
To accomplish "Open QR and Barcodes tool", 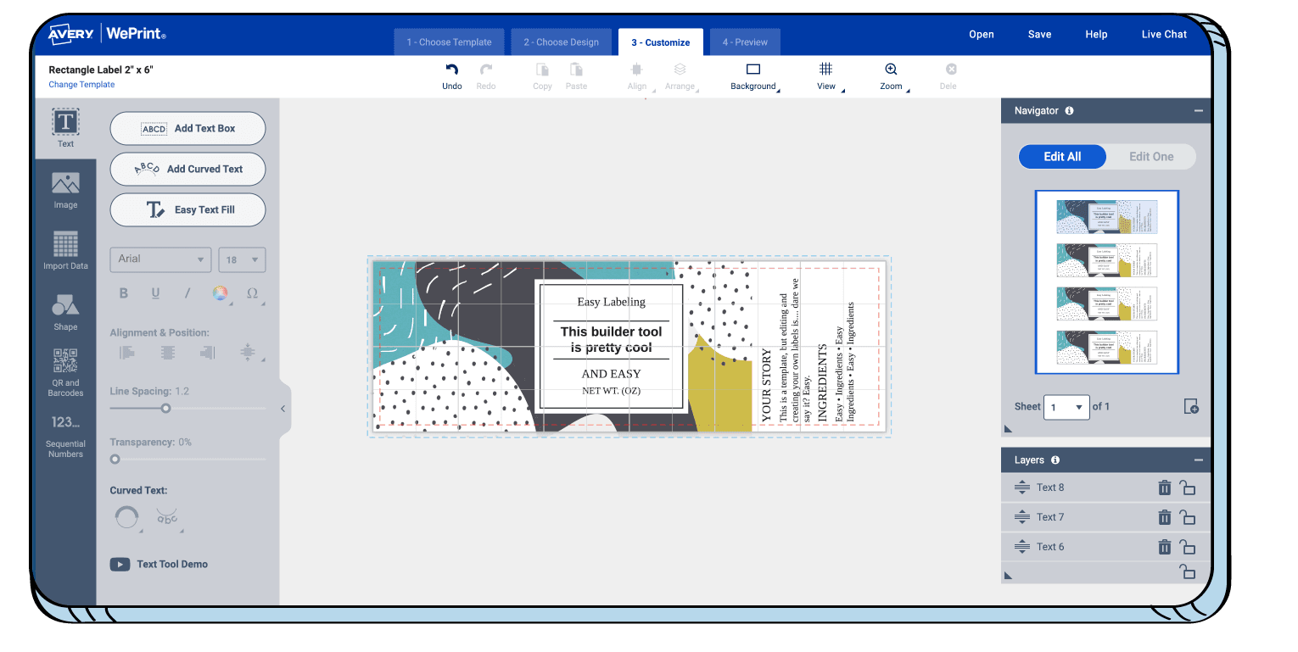I will point(65,371).
